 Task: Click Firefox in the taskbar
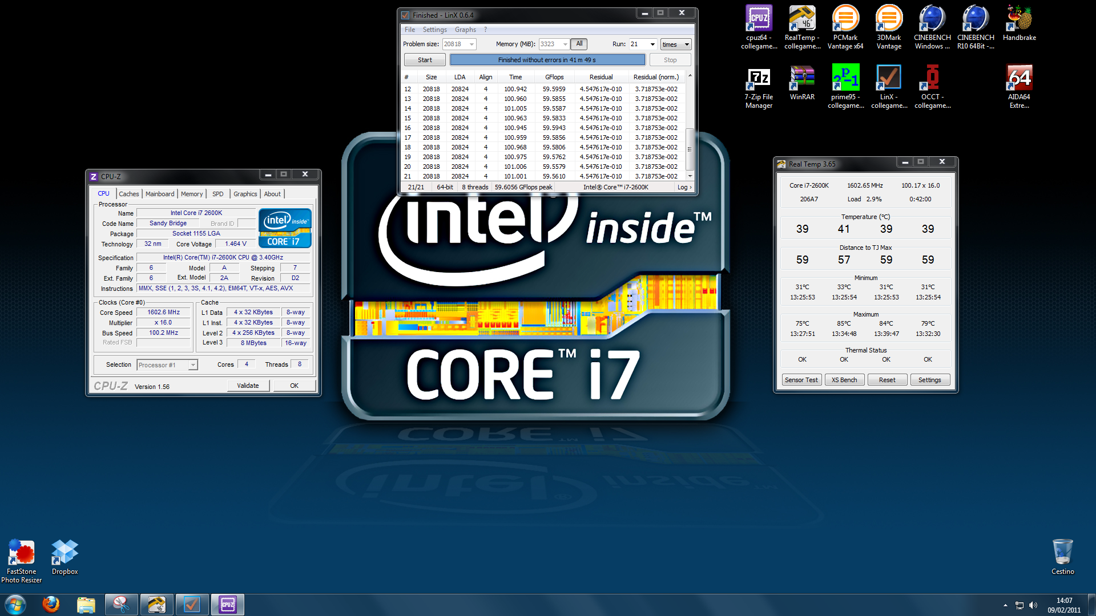[x=51, y=604]
